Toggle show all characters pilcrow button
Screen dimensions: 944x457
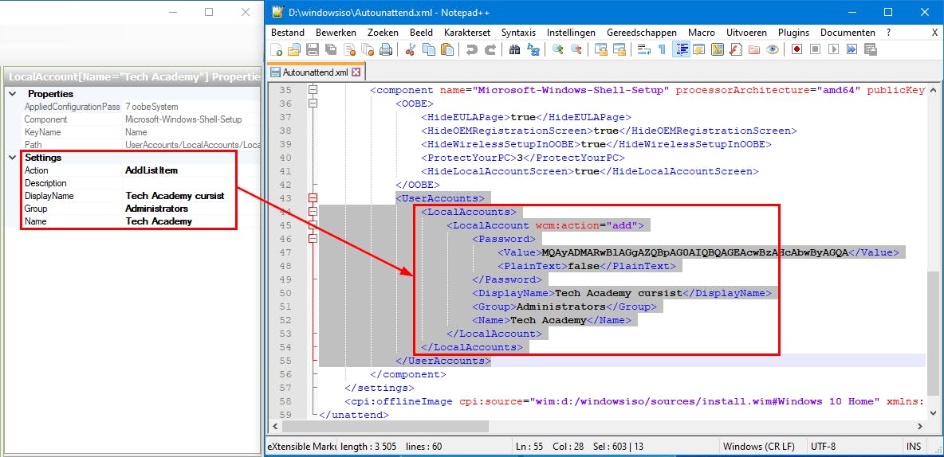662,50
